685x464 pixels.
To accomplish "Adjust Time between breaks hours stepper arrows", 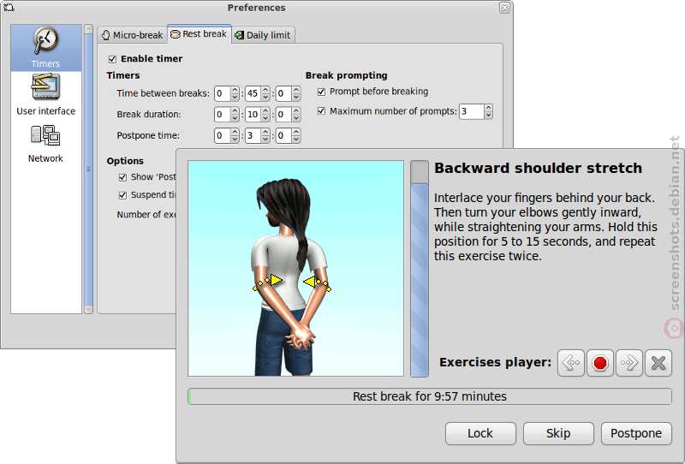I will 235,93.
